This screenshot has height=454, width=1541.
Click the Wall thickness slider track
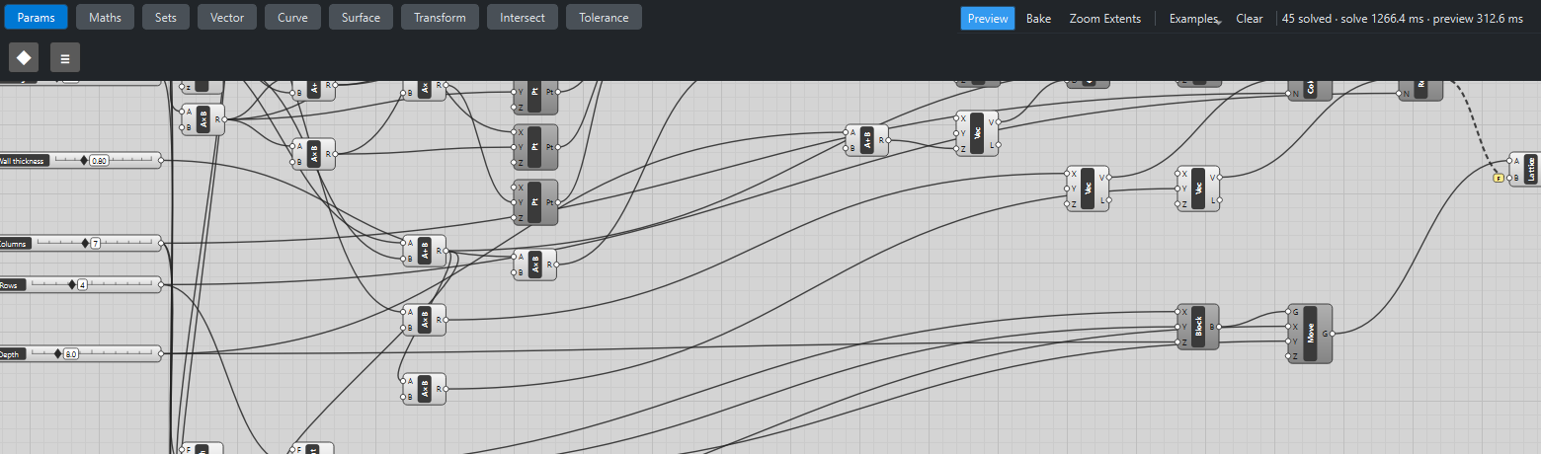pyautogui.click(x=104, y=160)
